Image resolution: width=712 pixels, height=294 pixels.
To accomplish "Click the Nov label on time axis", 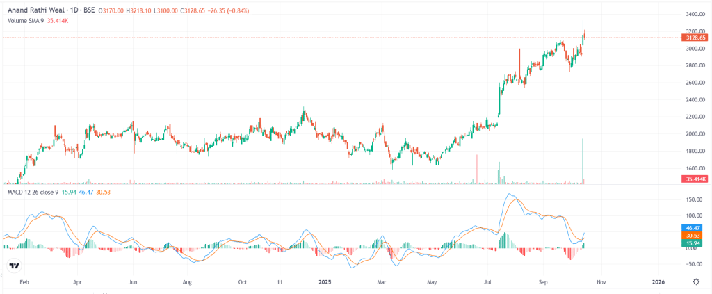I will [x=602, y=283].
